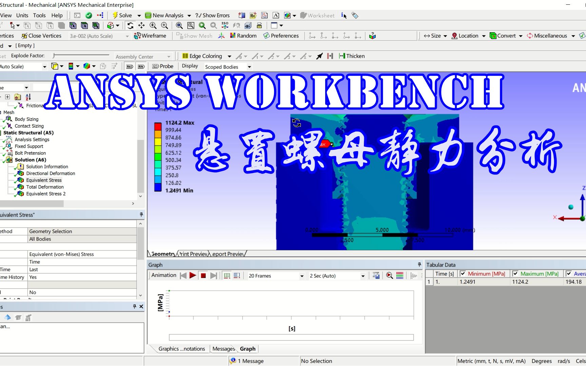Image resolution: width=586 pixels, height=366 pixels.
Task: Toggle the MIN value label icon
Action: 141,66
